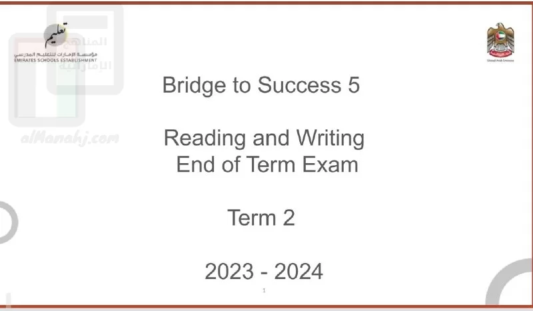This screenshot has width=533, height=311.
Task: Click the alManahj.com watermark text
Action: coord(70,138)
